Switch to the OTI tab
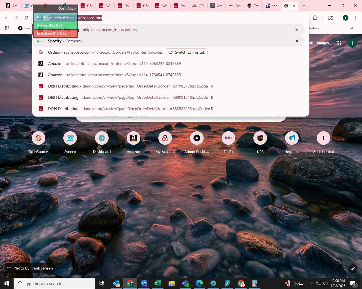Image resolution: width=362 pixels, height=289 pixels. click(x=198, y=6)
